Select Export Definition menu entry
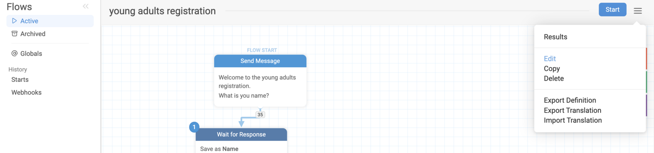 click(x=570, y=101)
